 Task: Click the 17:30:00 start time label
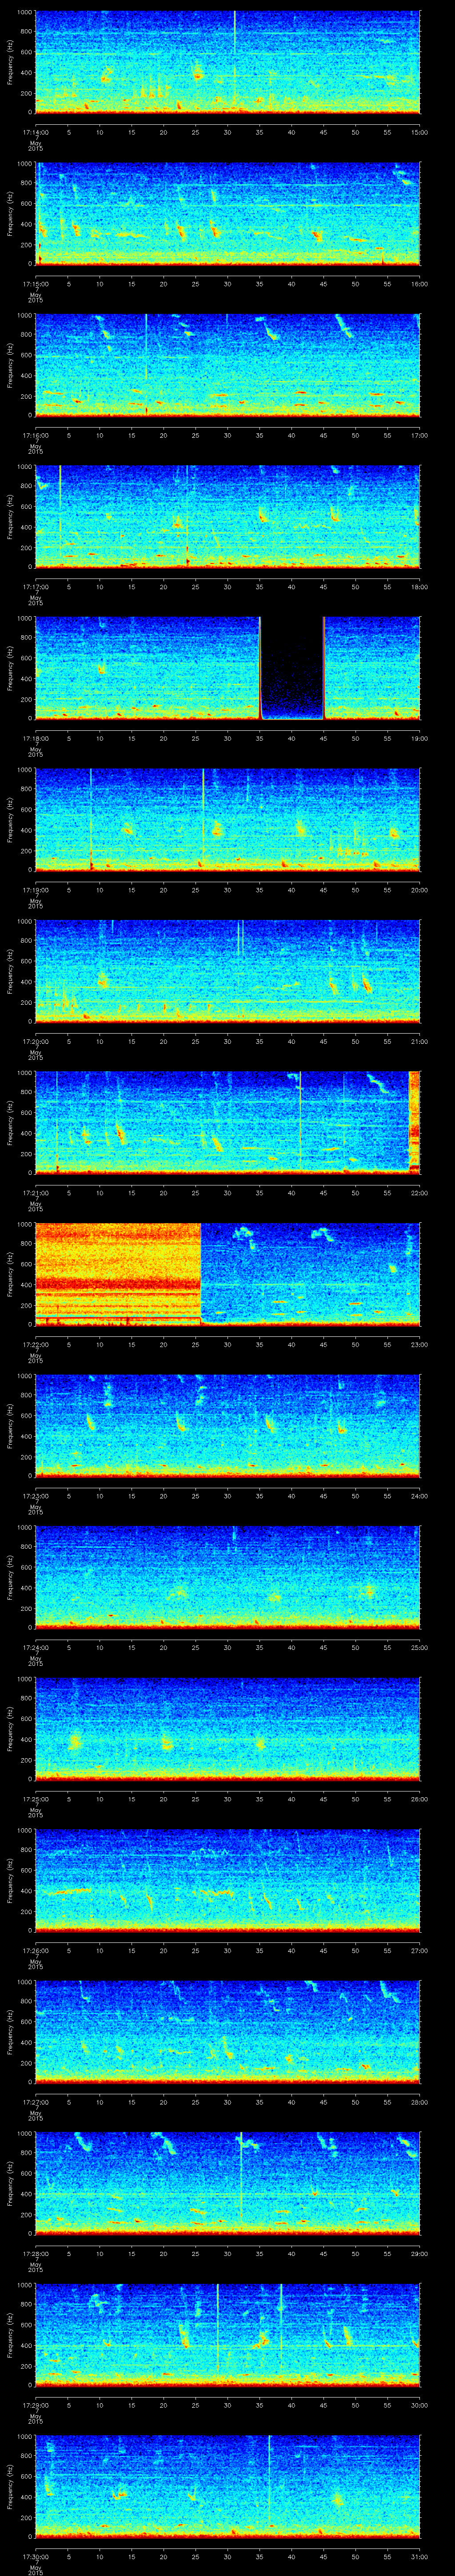pyautogui.click(x=35, y=2556)
